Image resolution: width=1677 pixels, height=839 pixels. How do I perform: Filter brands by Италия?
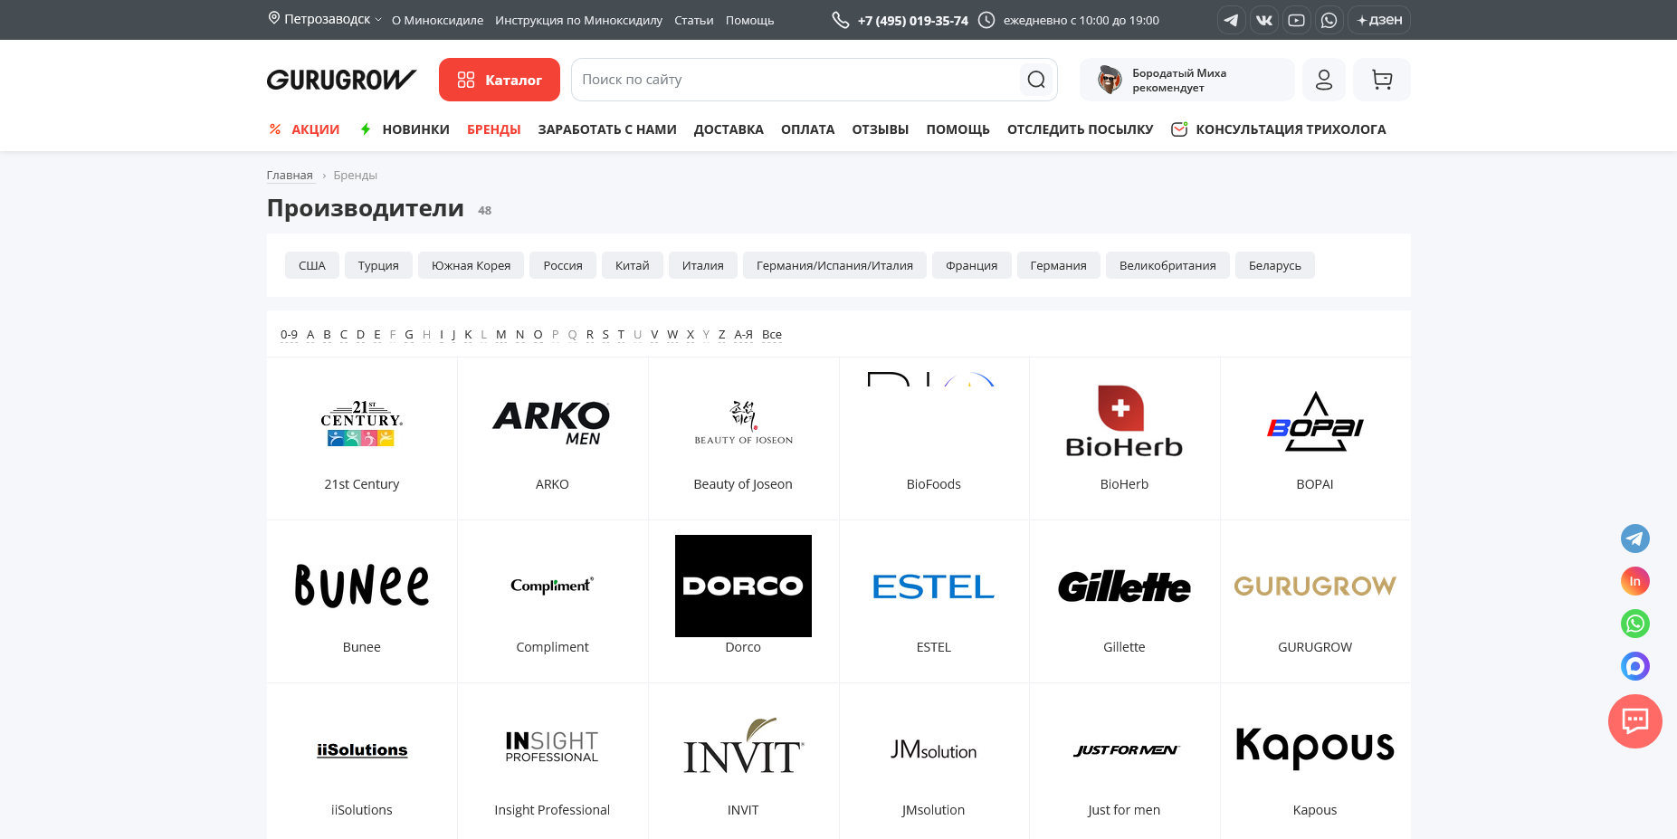pos(703,265)
